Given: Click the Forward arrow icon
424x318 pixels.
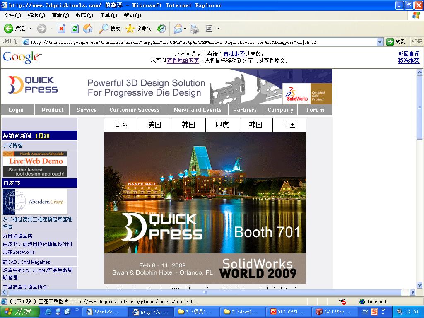Looking at the screenshot, I should click(x=42, y=29).
